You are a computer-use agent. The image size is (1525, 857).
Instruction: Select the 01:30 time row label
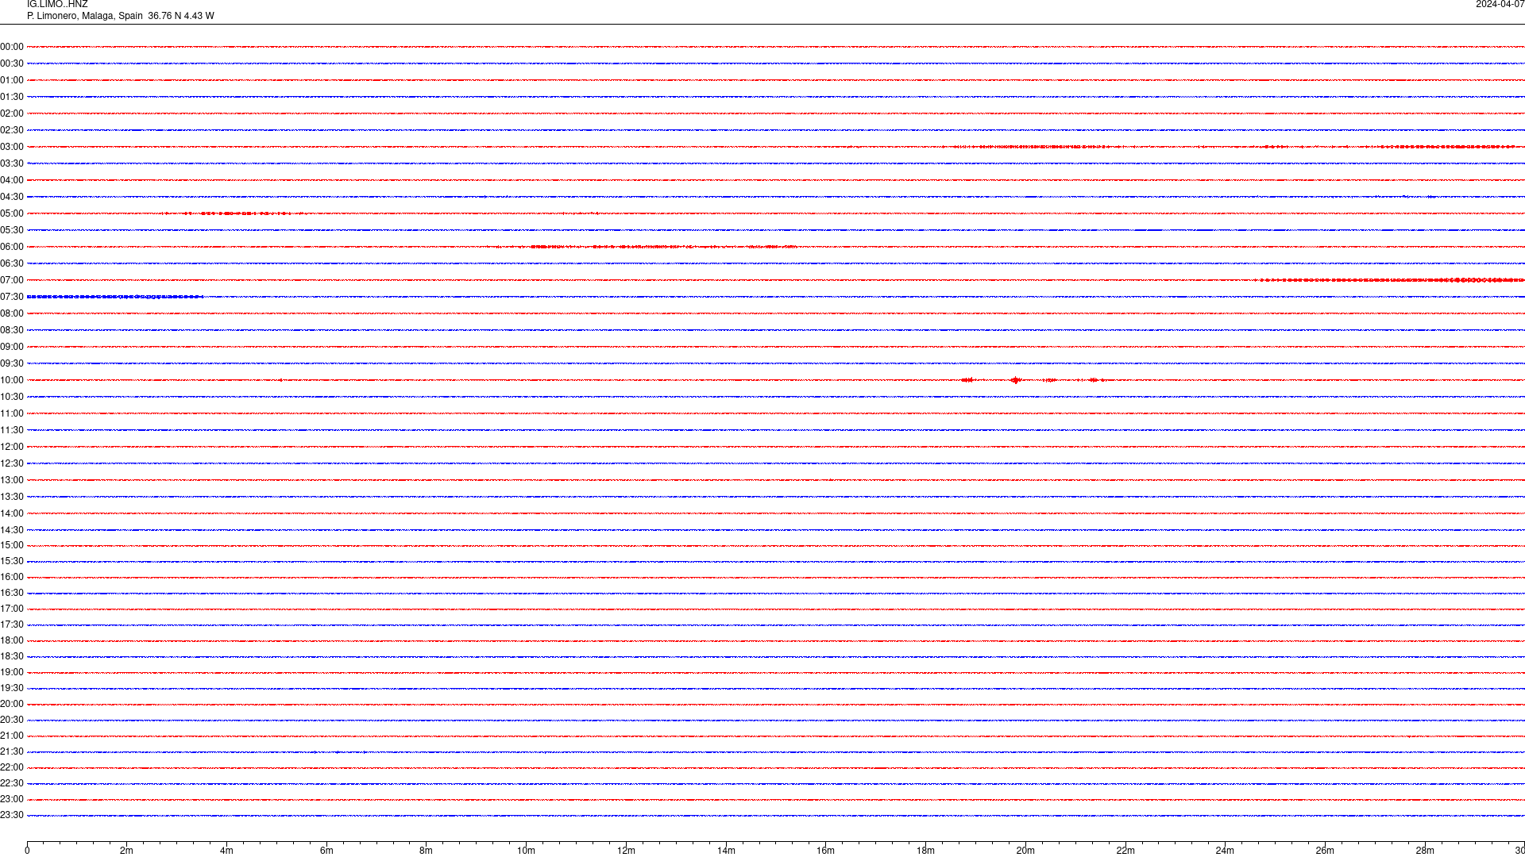pyautogui.click(x=12, y=97)
